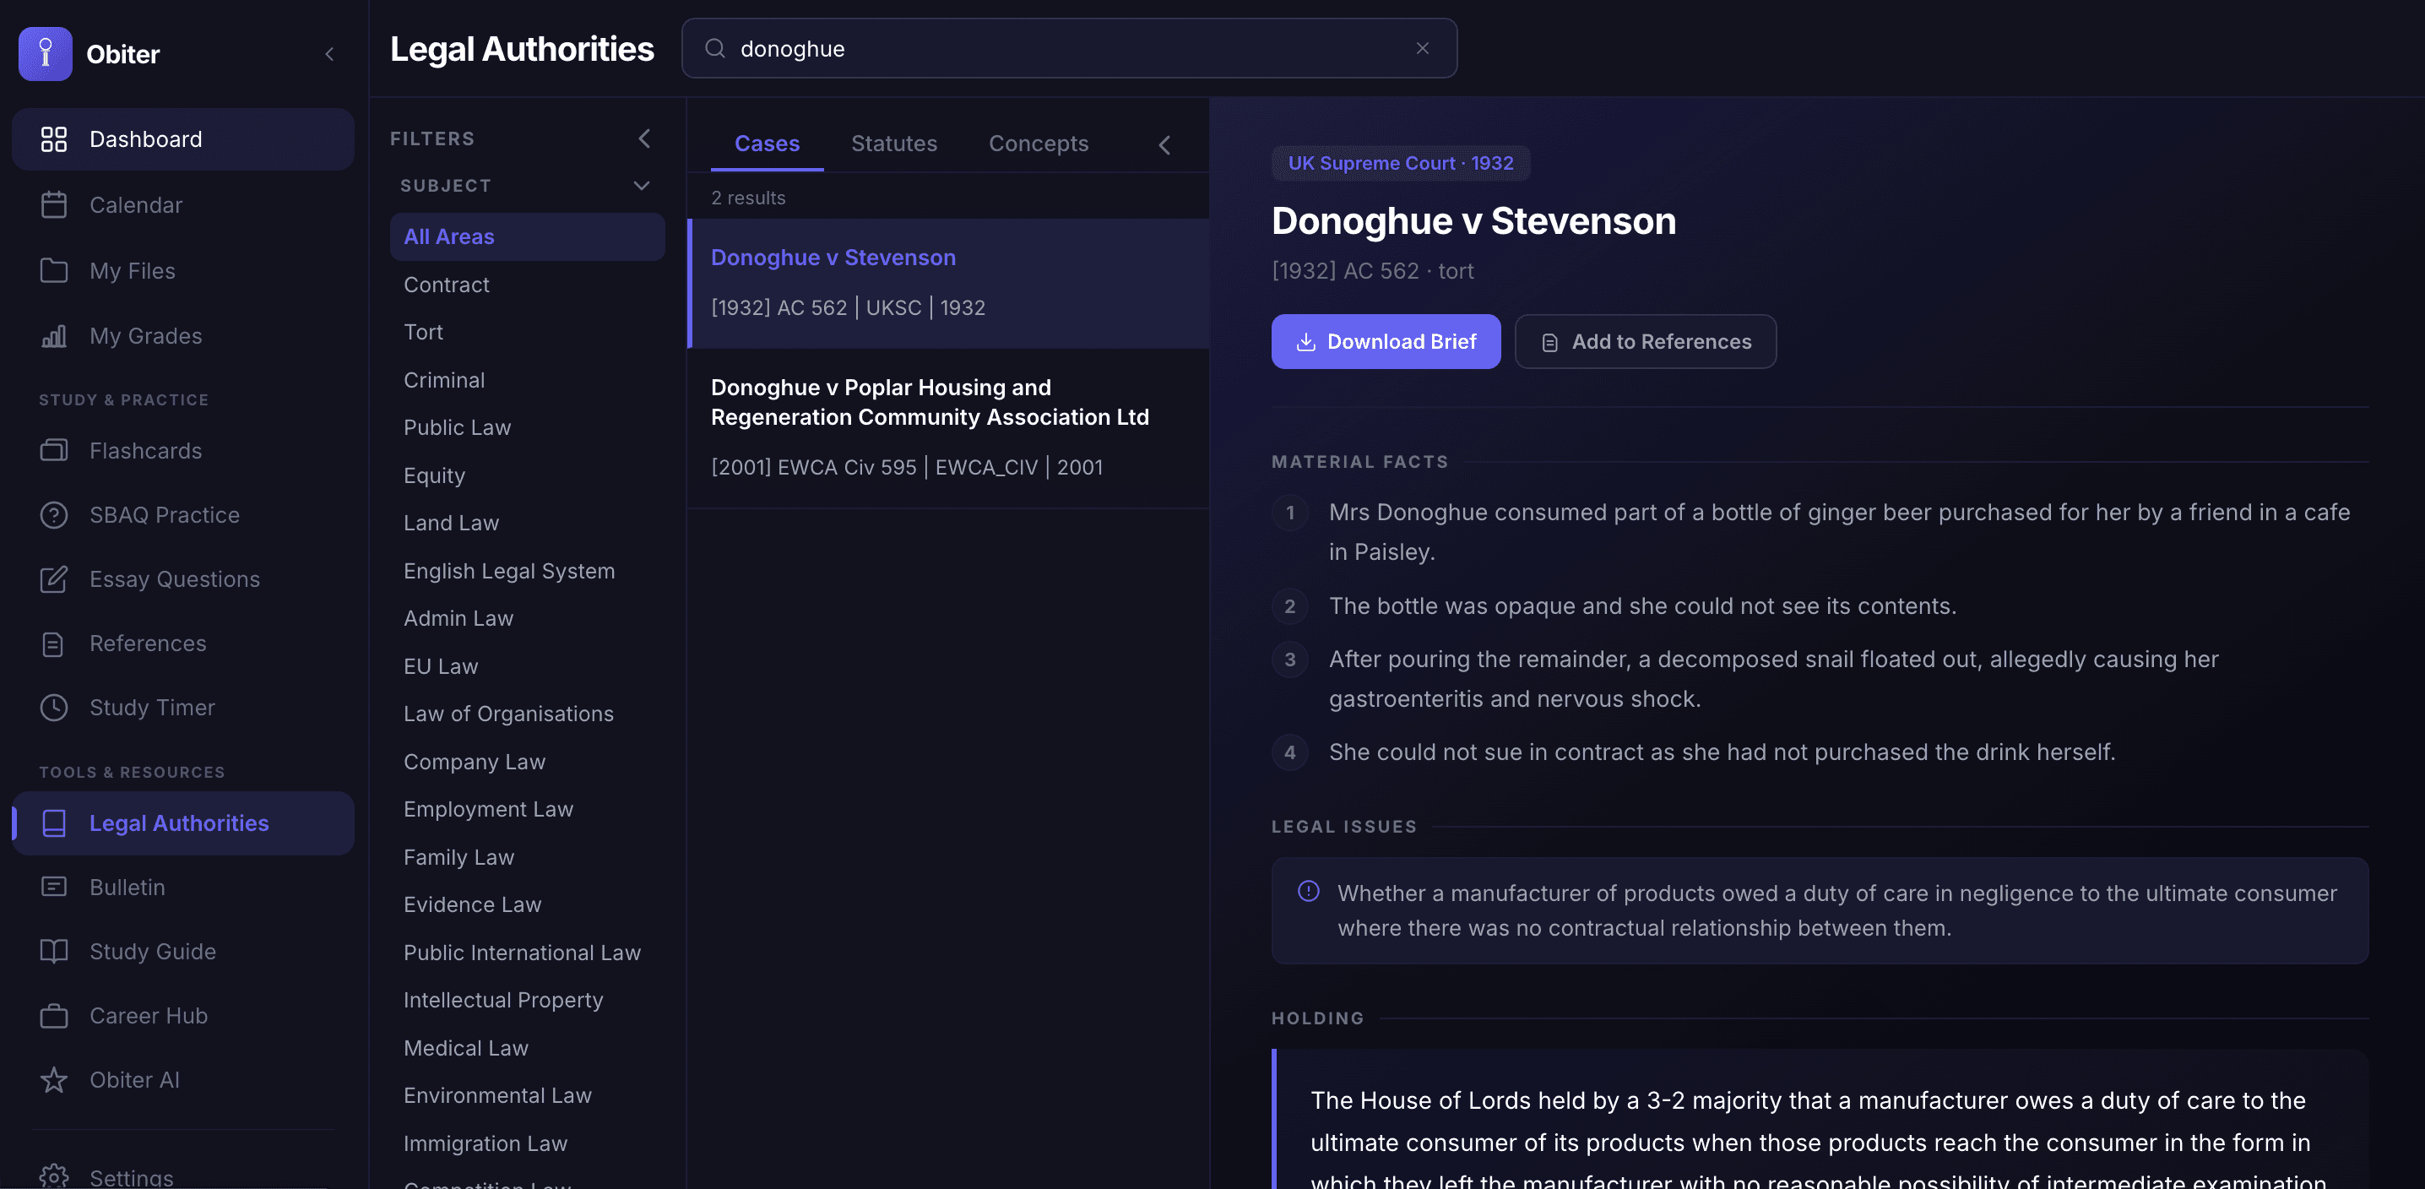Collapse the main sidebar with the chevron
This screenshot has width=2425, height=1189.
[329, 54]
